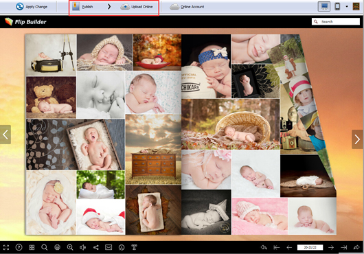
Task: Click the email envelope icon
Action: pos(109,248)
